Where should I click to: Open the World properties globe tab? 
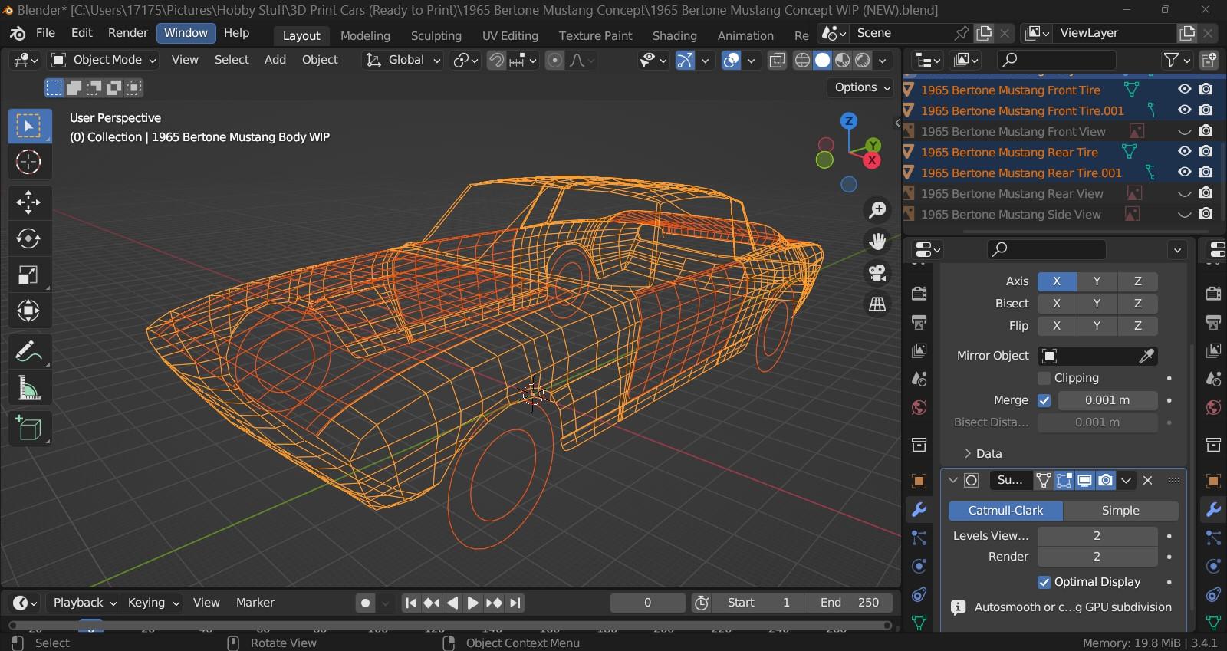point(919,407)
